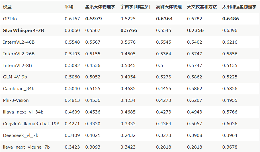The height and width of the screenshot is (152, 260).
Task: Click GPT4o's average score 0.6167
Action: (x=72, y=19)
